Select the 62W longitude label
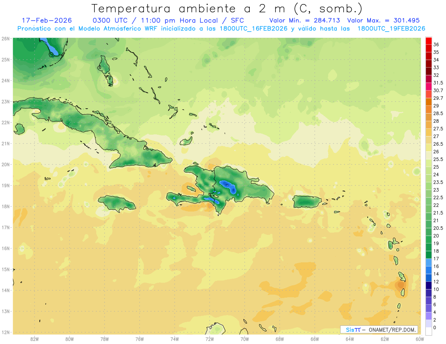This screenshot has width=446, height=344. [385, 339]
